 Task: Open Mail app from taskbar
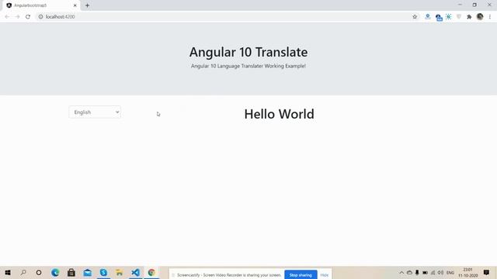pyautogui.click(x=88, y=272)
